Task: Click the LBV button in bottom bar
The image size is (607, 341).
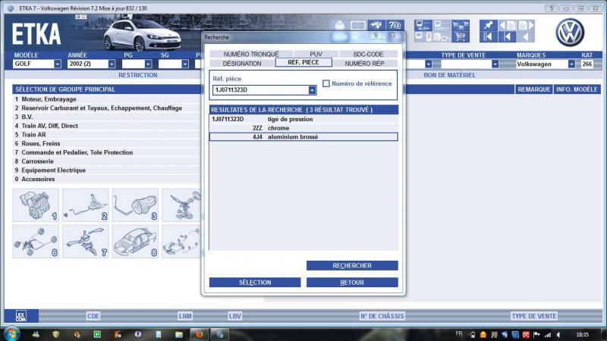Action: click(235, 316)
